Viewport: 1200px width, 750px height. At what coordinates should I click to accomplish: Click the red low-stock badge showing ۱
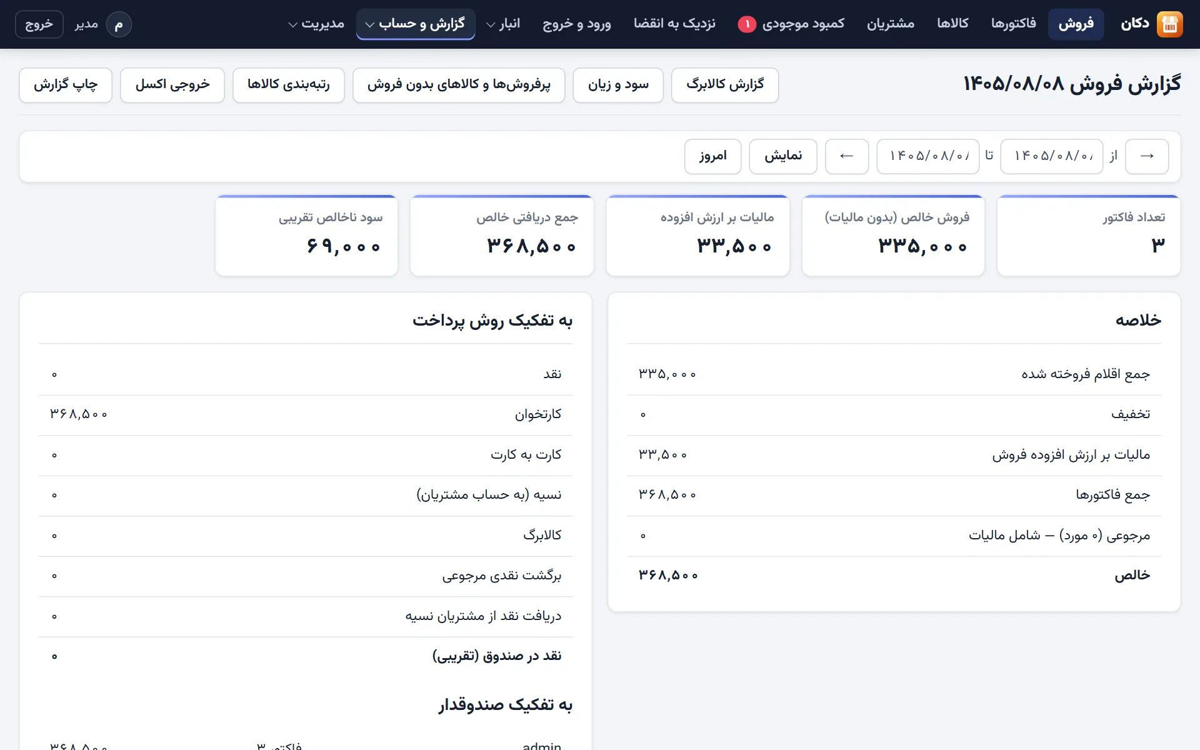pos(747,24)
